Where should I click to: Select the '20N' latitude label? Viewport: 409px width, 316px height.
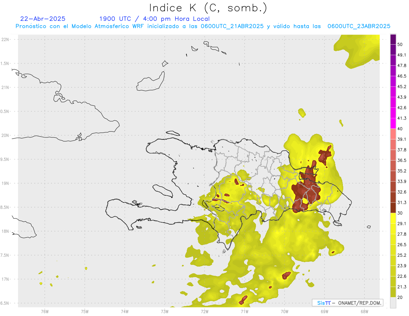pos(5,135)
